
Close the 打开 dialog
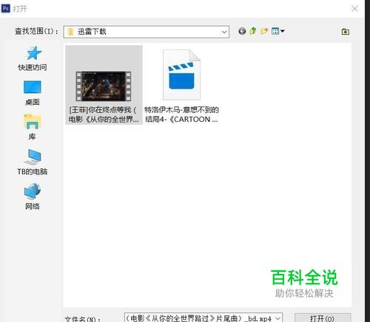point(354,9)
